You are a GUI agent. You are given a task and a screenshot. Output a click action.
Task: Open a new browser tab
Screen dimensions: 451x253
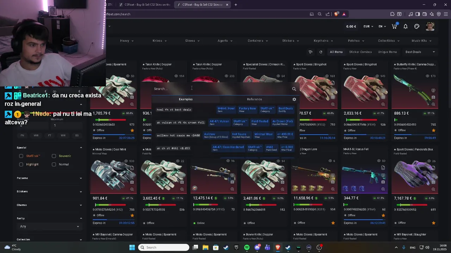236,5
